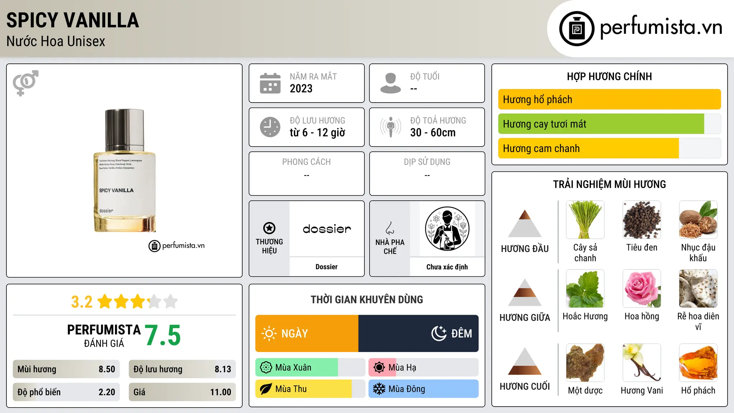Click the Spicy Vanilla bottle product image

point(125,171)
